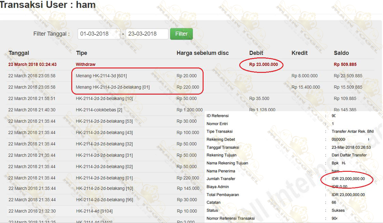Click the Tanggal column header
Screen dimensions: 383x223
tap(19, 53)
